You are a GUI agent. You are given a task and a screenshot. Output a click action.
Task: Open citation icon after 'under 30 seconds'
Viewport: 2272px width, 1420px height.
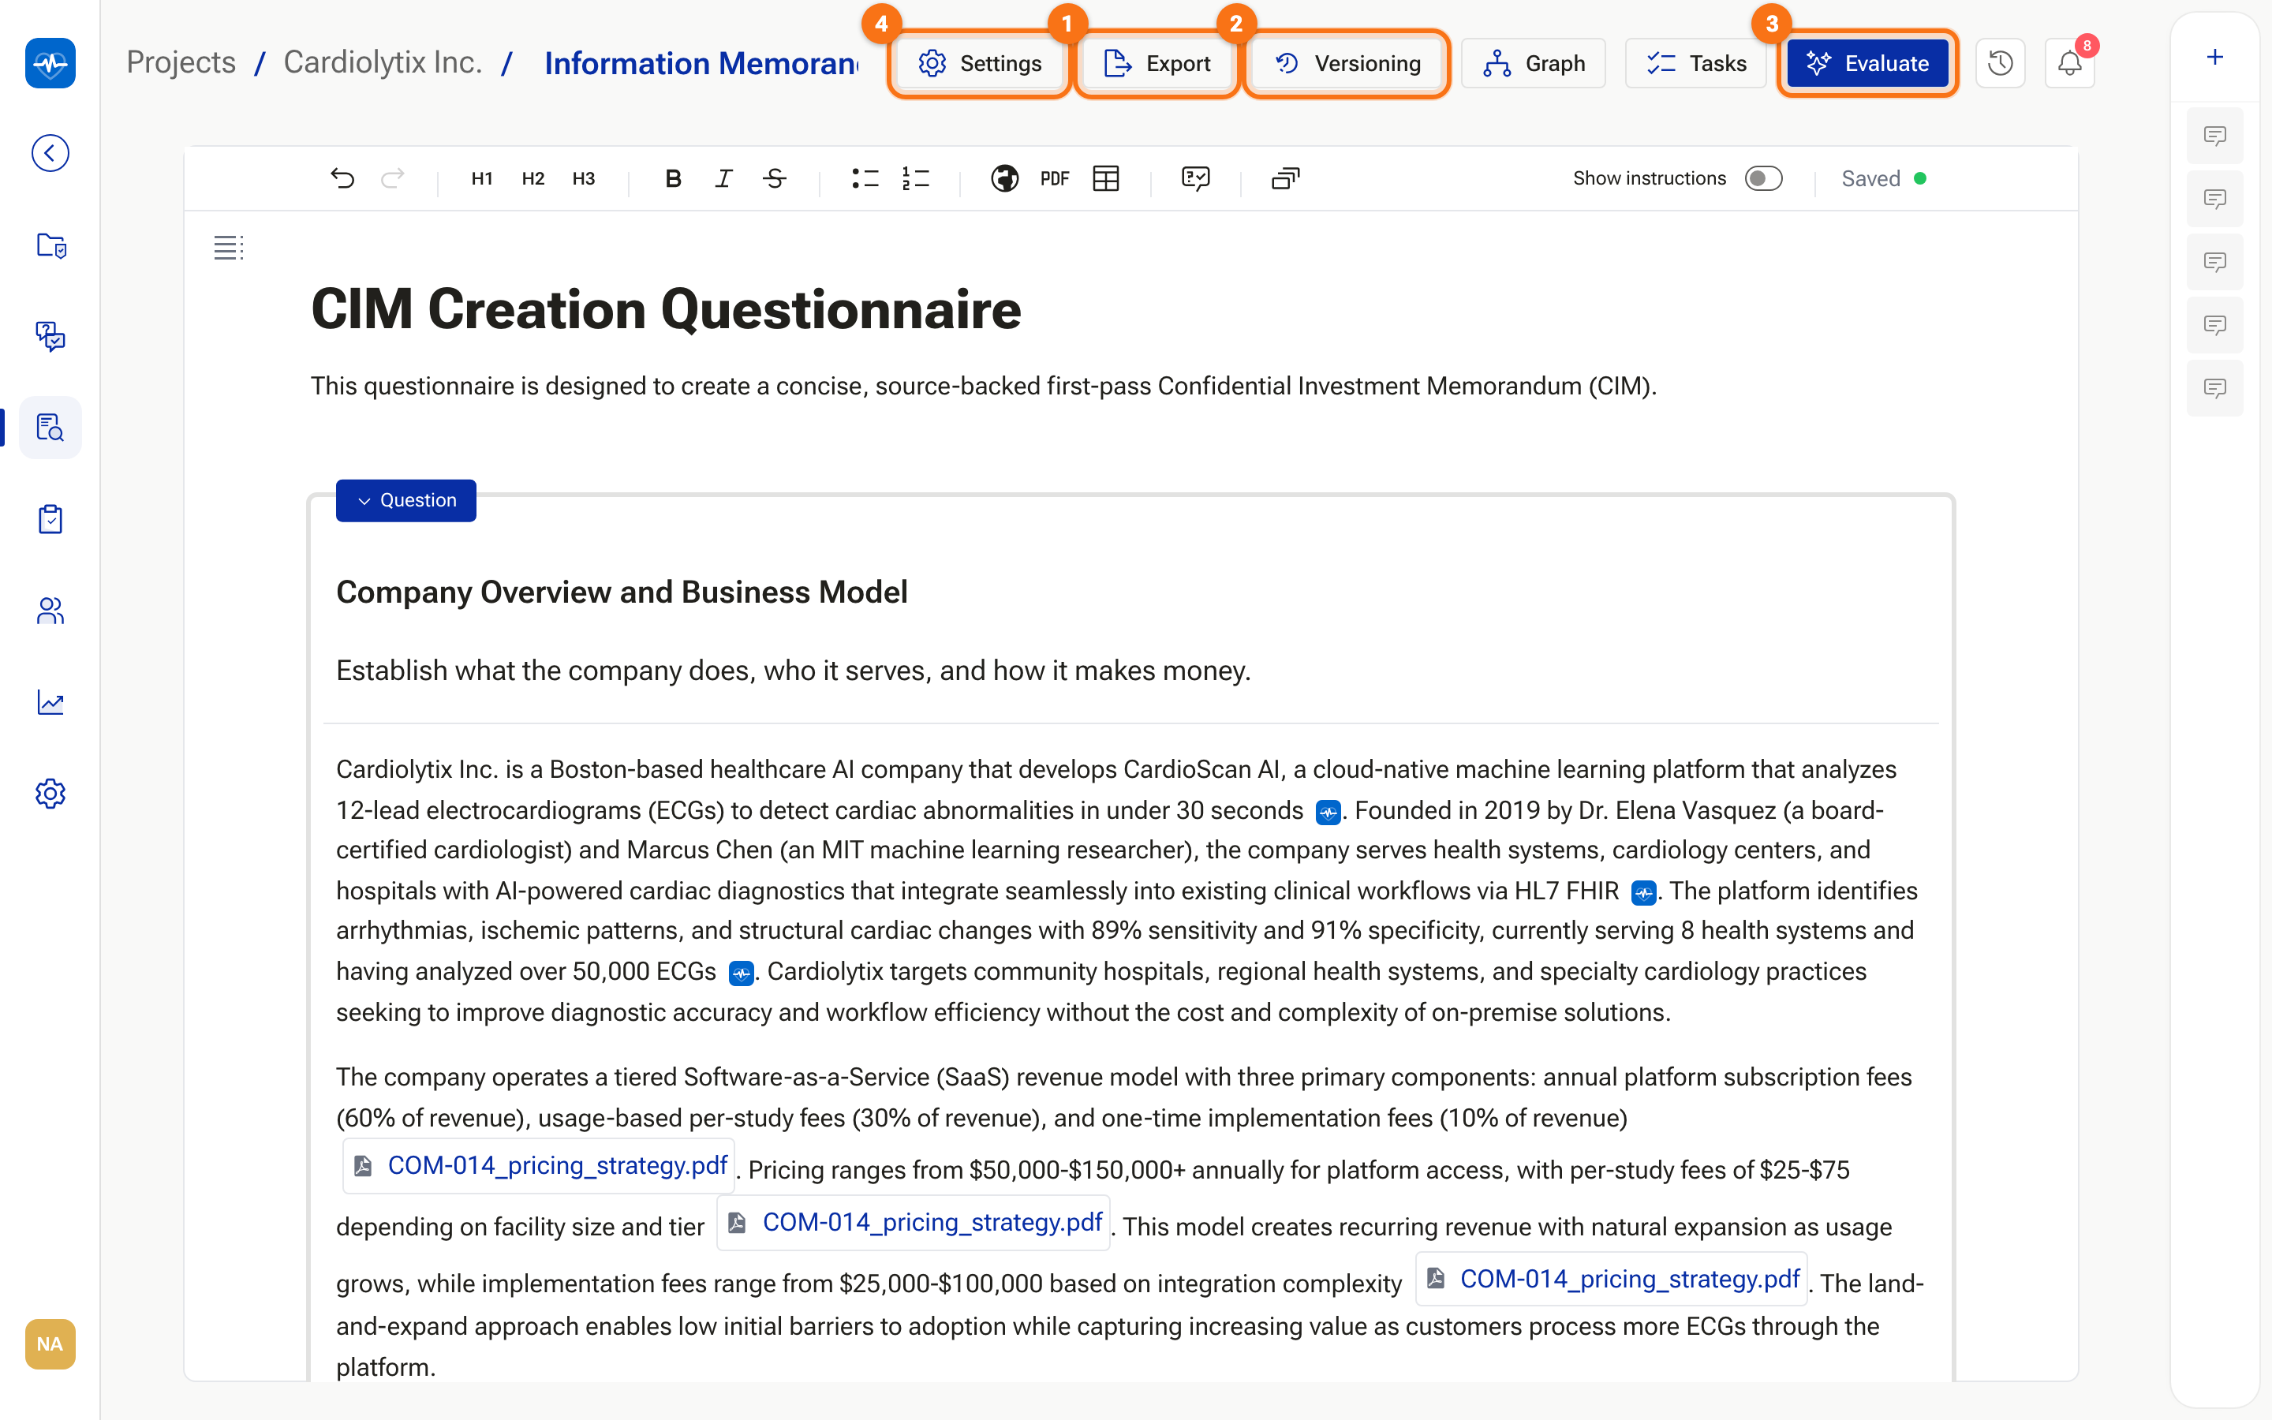pyautogui.click(x=1328, y=812)
